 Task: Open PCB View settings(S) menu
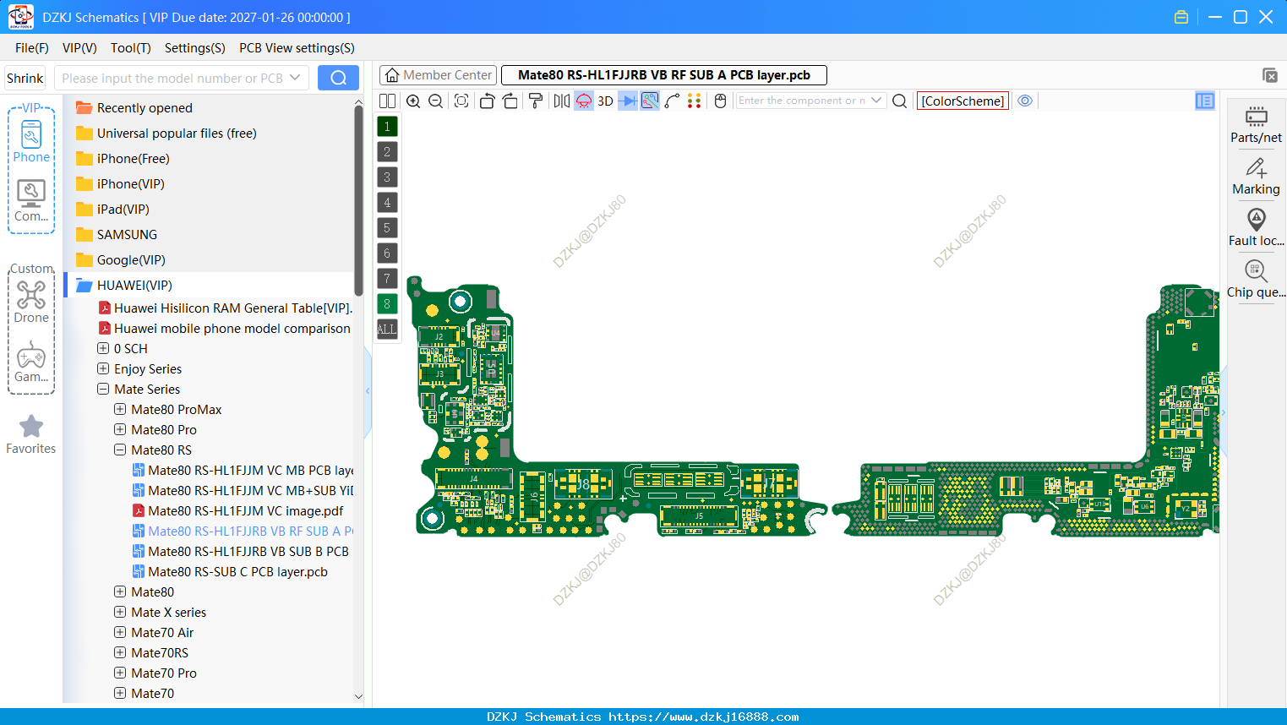(x=297, y=48)
